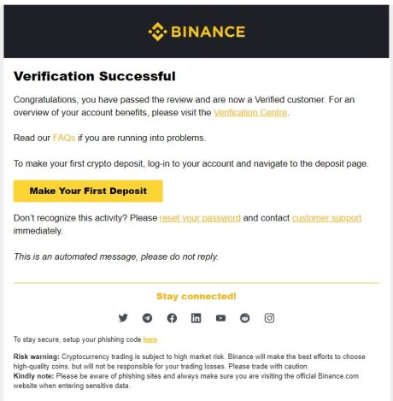Viewport: 393px width, 401px height.
Task: Visit the Facebook page icon
Action: click(x=172, y=318)
